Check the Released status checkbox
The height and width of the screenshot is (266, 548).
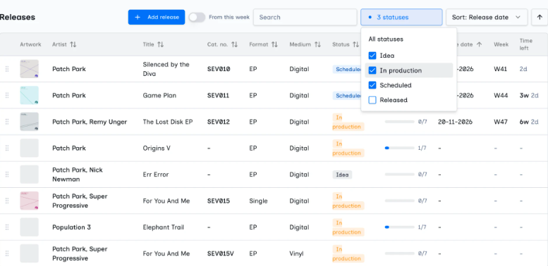(x=372, y=100)
